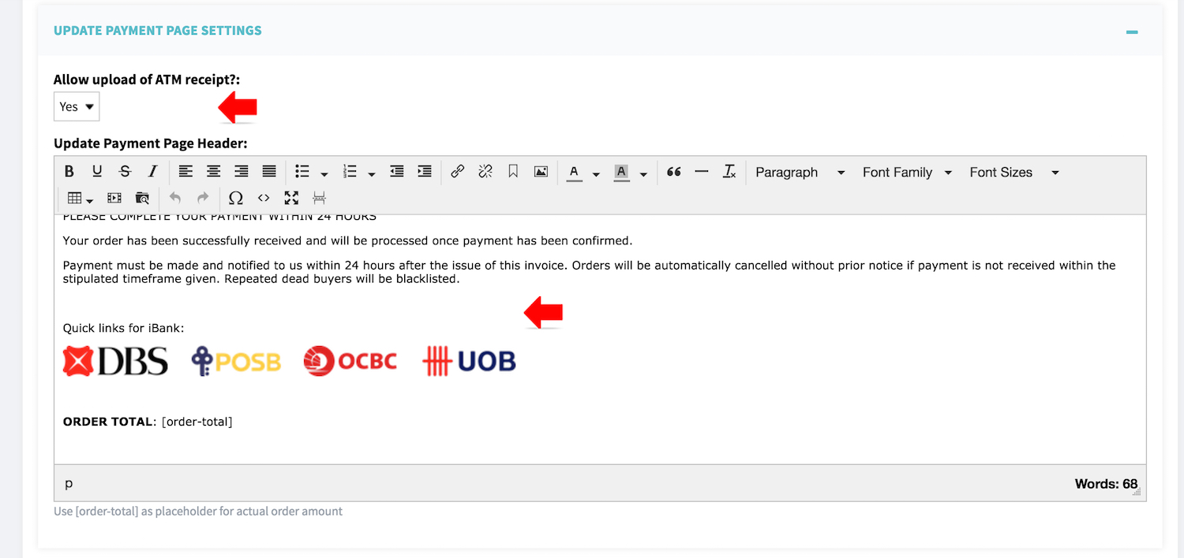Remove link with unlink icon

point(485,172)
